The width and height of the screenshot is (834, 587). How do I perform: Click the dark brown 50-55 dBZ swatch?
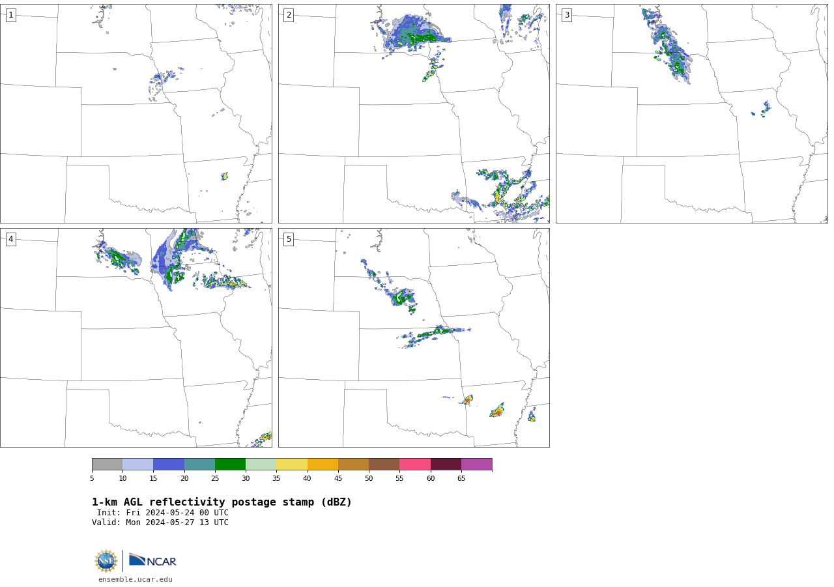384,464
